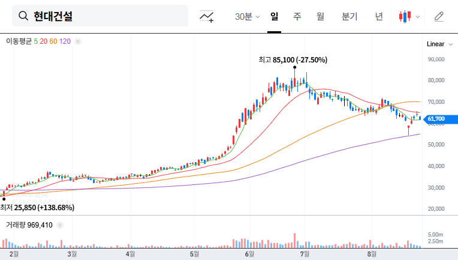Click the 70,000 price axis label
The image size is (458, 260).
[x=436, y=102]
